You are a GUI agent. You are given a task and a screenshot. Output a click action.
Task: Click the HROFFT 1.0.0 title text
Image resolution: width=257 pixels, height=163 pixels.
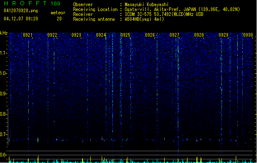pos(32,3)
